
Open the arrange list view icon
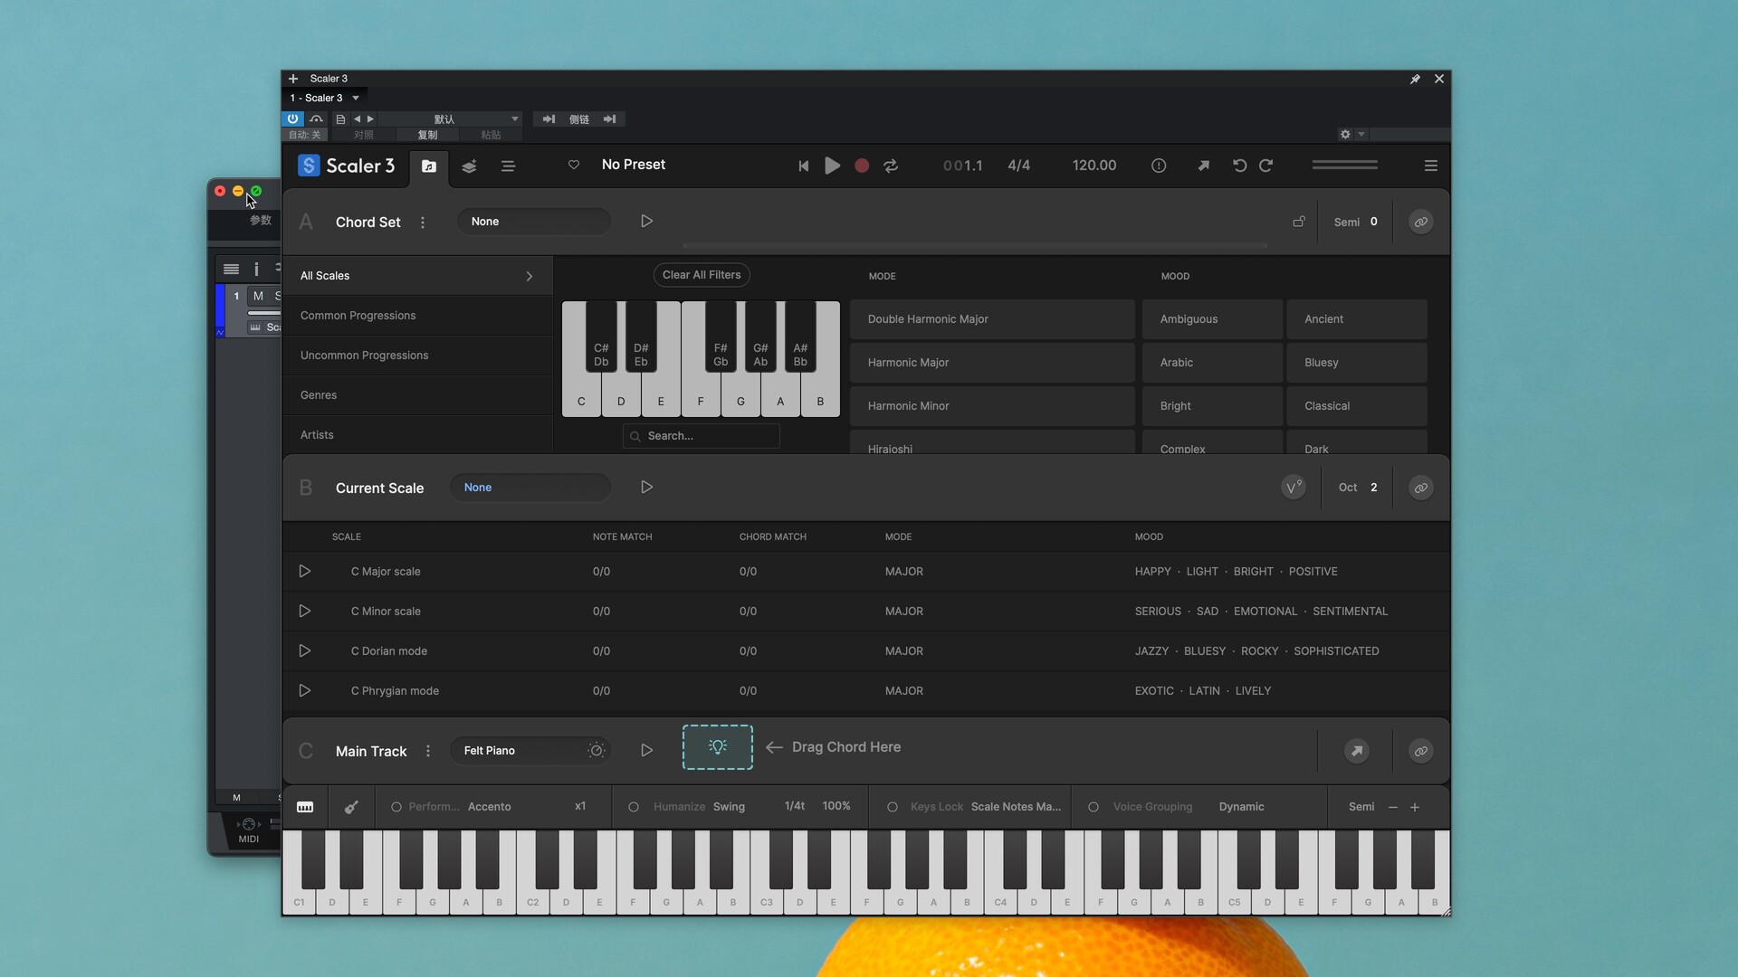point(508,166)
